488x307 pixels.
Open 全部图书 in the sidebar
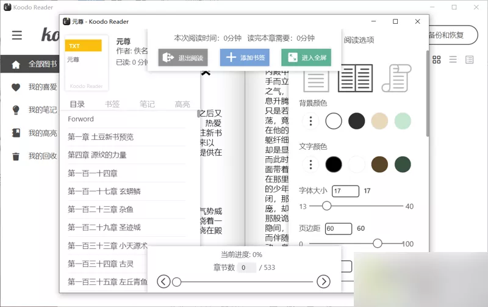click(30, 64)
